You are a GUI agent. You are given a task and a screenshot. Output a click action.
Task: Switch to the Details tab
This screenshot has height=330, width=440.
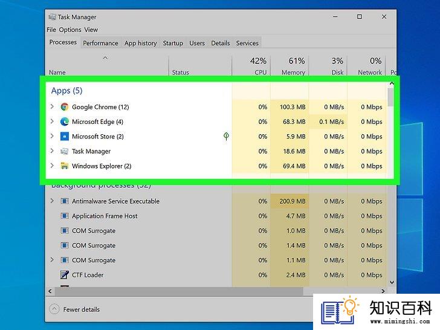pos(220,43)
